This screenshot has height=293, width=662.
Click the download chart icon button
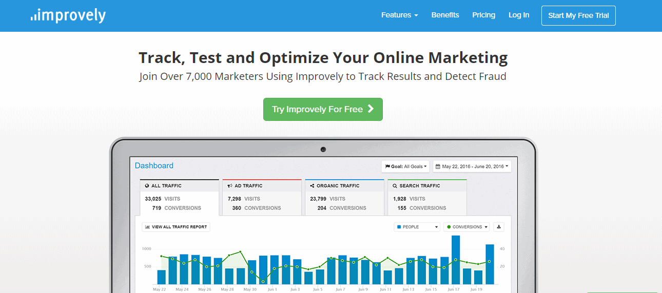click(499, 227)
